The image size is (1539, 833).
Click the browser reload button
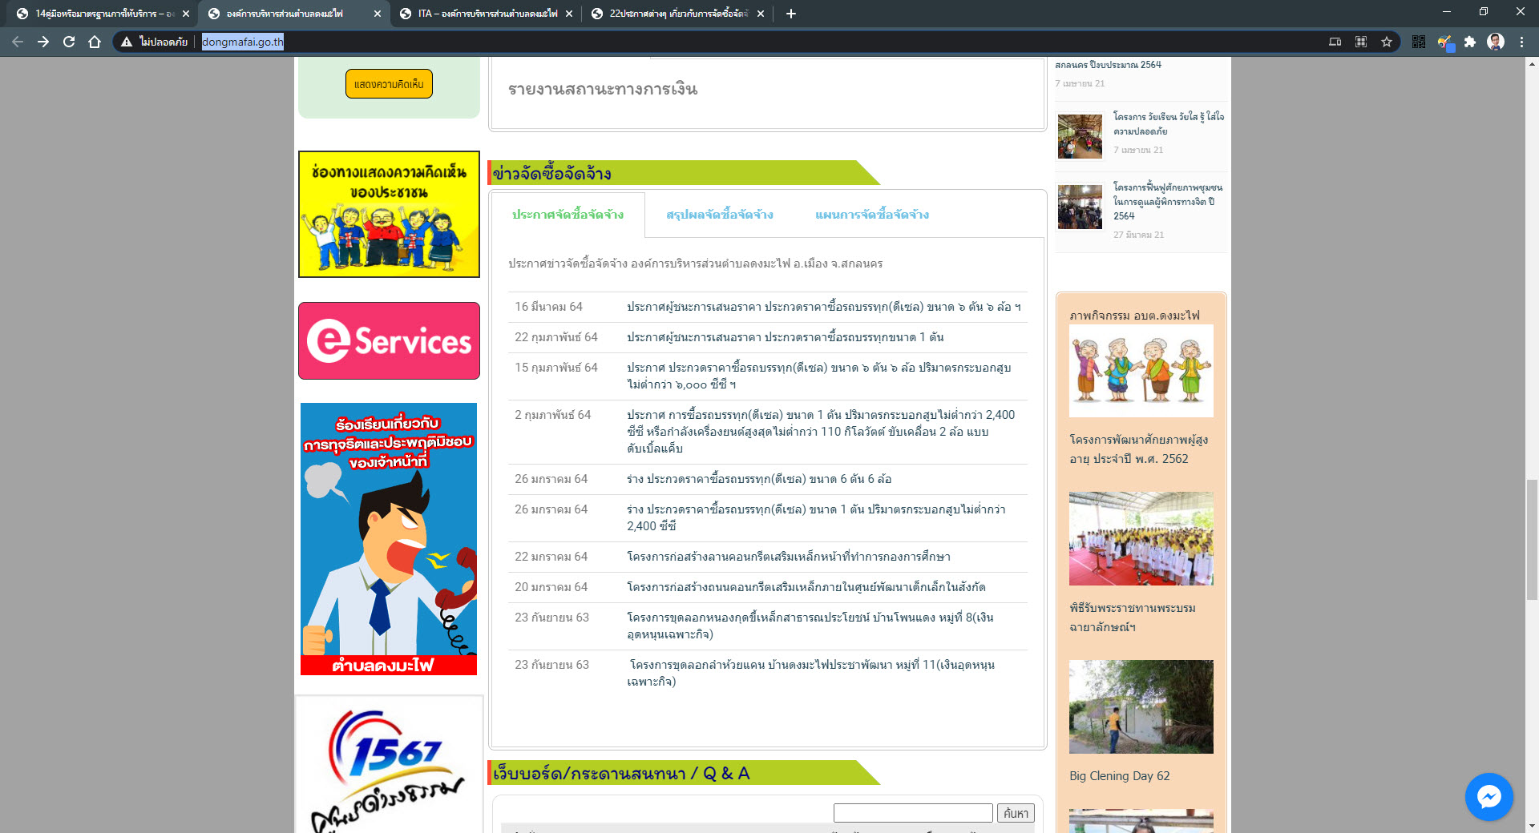pyautogui.click(x=69, y=42)
